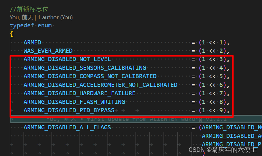Click the equals sign on ARMING_DISABLED_ALL_FLAGS line
Image resolution: width=262 pixels, height=156 pixels.
point(193,128)
